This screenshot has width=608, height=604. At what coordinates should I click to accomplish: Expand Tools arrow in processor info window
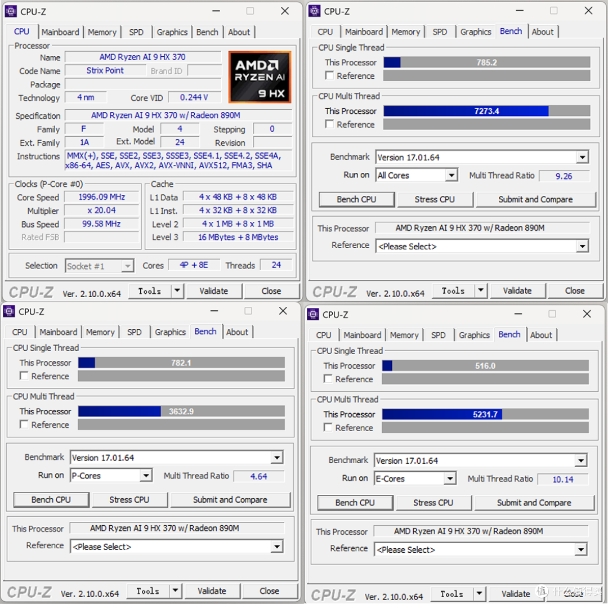177,290
